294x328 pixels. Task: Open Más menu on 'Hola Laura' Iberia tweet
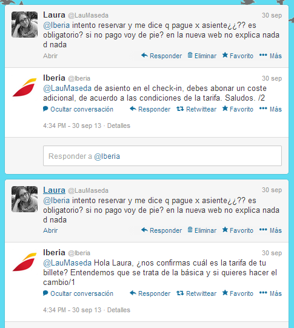coord(270,293)
